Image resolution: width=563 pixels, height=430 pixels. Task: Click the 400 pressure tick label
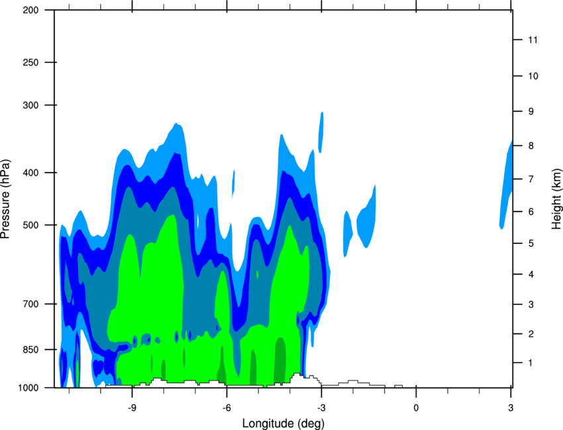tap(30, 173)
